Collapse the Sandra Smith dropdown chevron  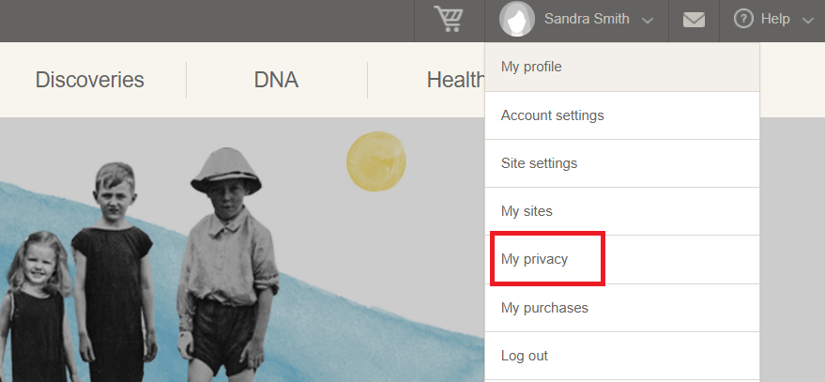(x=648, y=21)
